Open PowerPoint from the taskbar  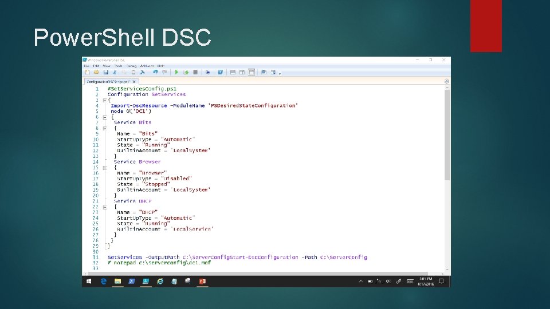[x=202, y=282]
